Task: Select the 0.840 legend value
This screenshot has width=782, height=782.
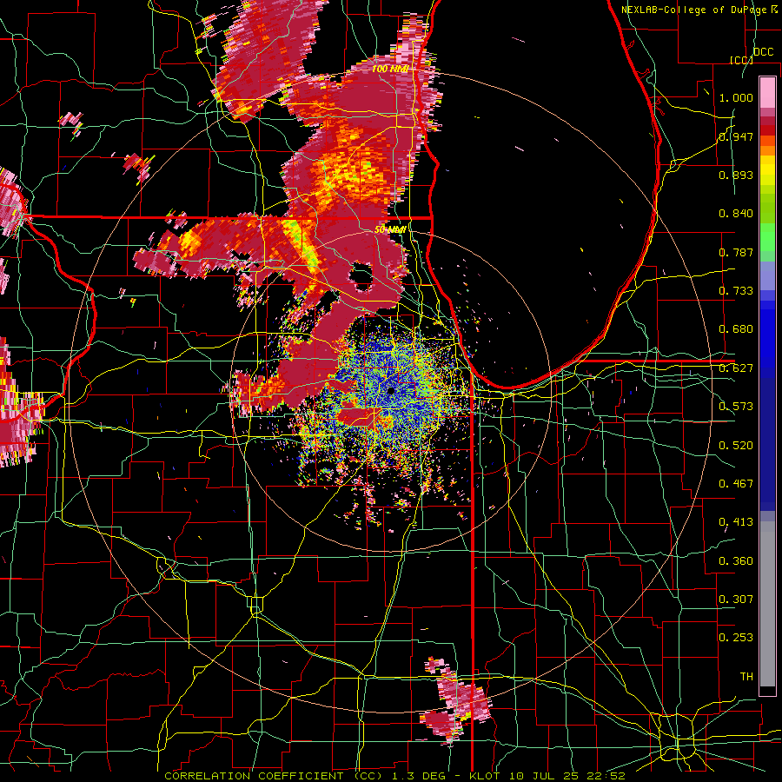Action: pyautogui.click(x=736, y=214)
